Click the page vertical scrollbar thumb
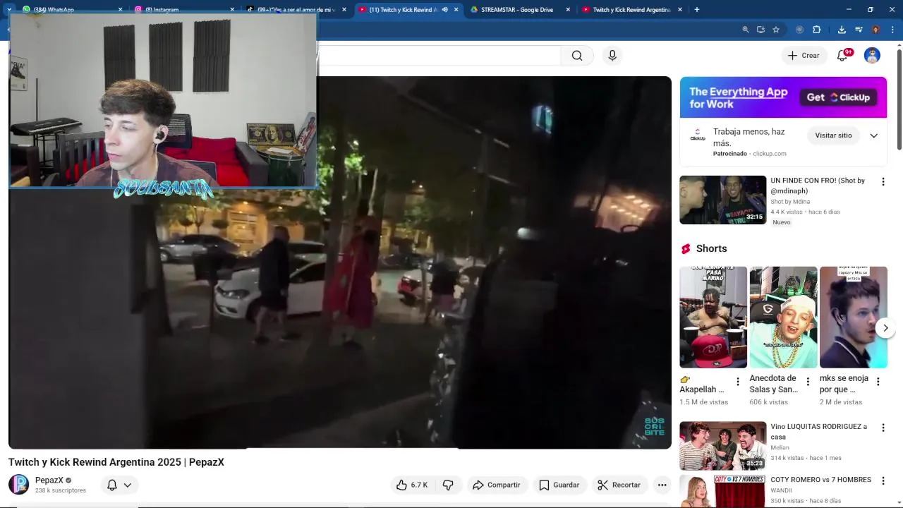Image resolution: width=903 pixels, height=508 pixels. (x=899, y=99)
